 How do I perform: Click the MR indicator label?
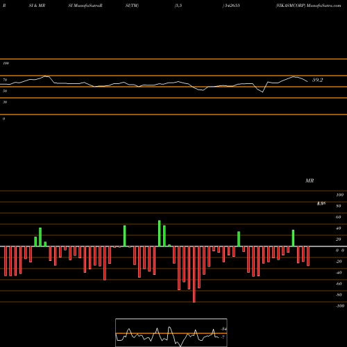310,180
